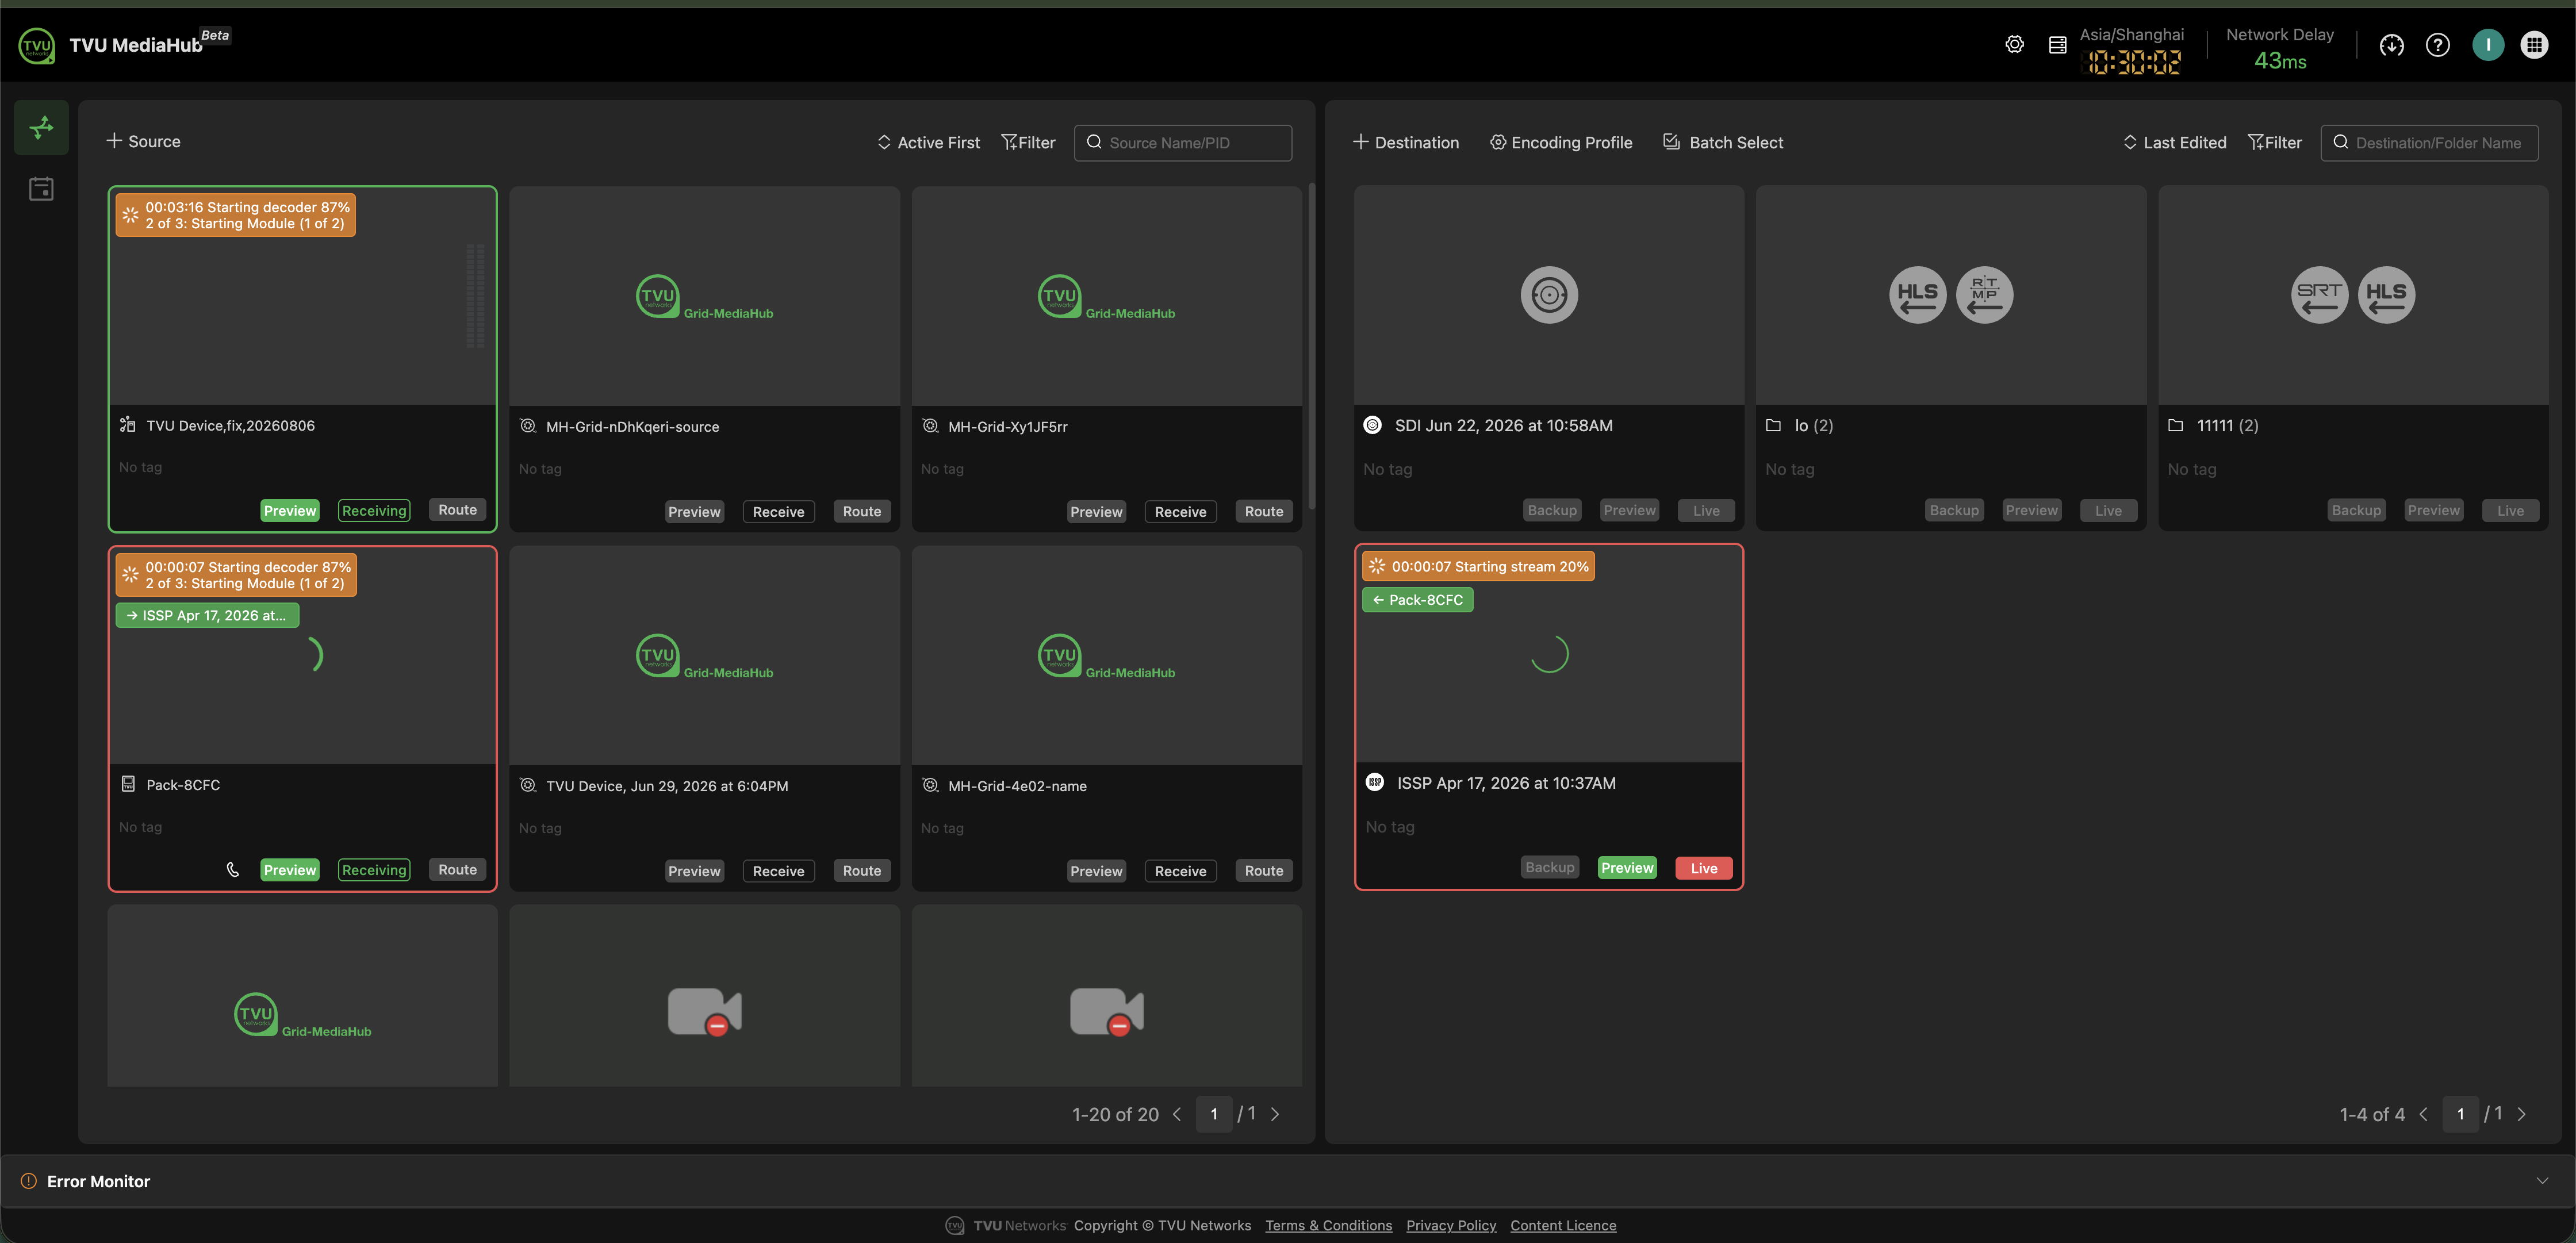Open Content Licence link

[1563, 1225]
